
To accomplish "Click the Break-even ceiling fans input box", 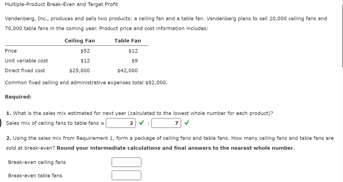I will [126, 162].
